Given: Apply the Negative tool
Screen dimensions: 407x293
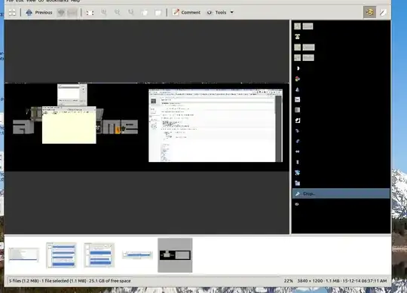Looking at the screenshot, I should click(x=298, y=121).
